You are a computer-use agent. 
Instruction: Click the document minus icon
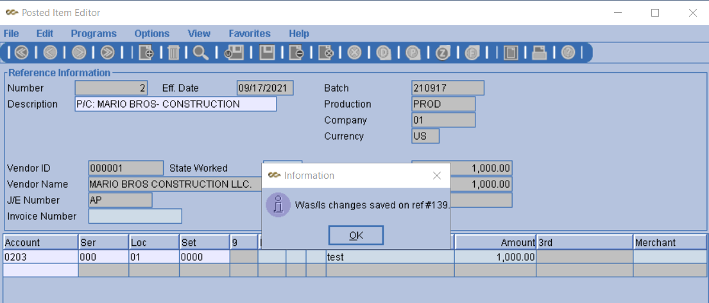[296, 53]
